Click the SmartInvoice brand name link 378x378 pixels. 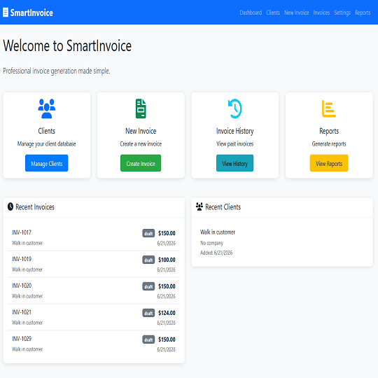(x=31, y=13)
